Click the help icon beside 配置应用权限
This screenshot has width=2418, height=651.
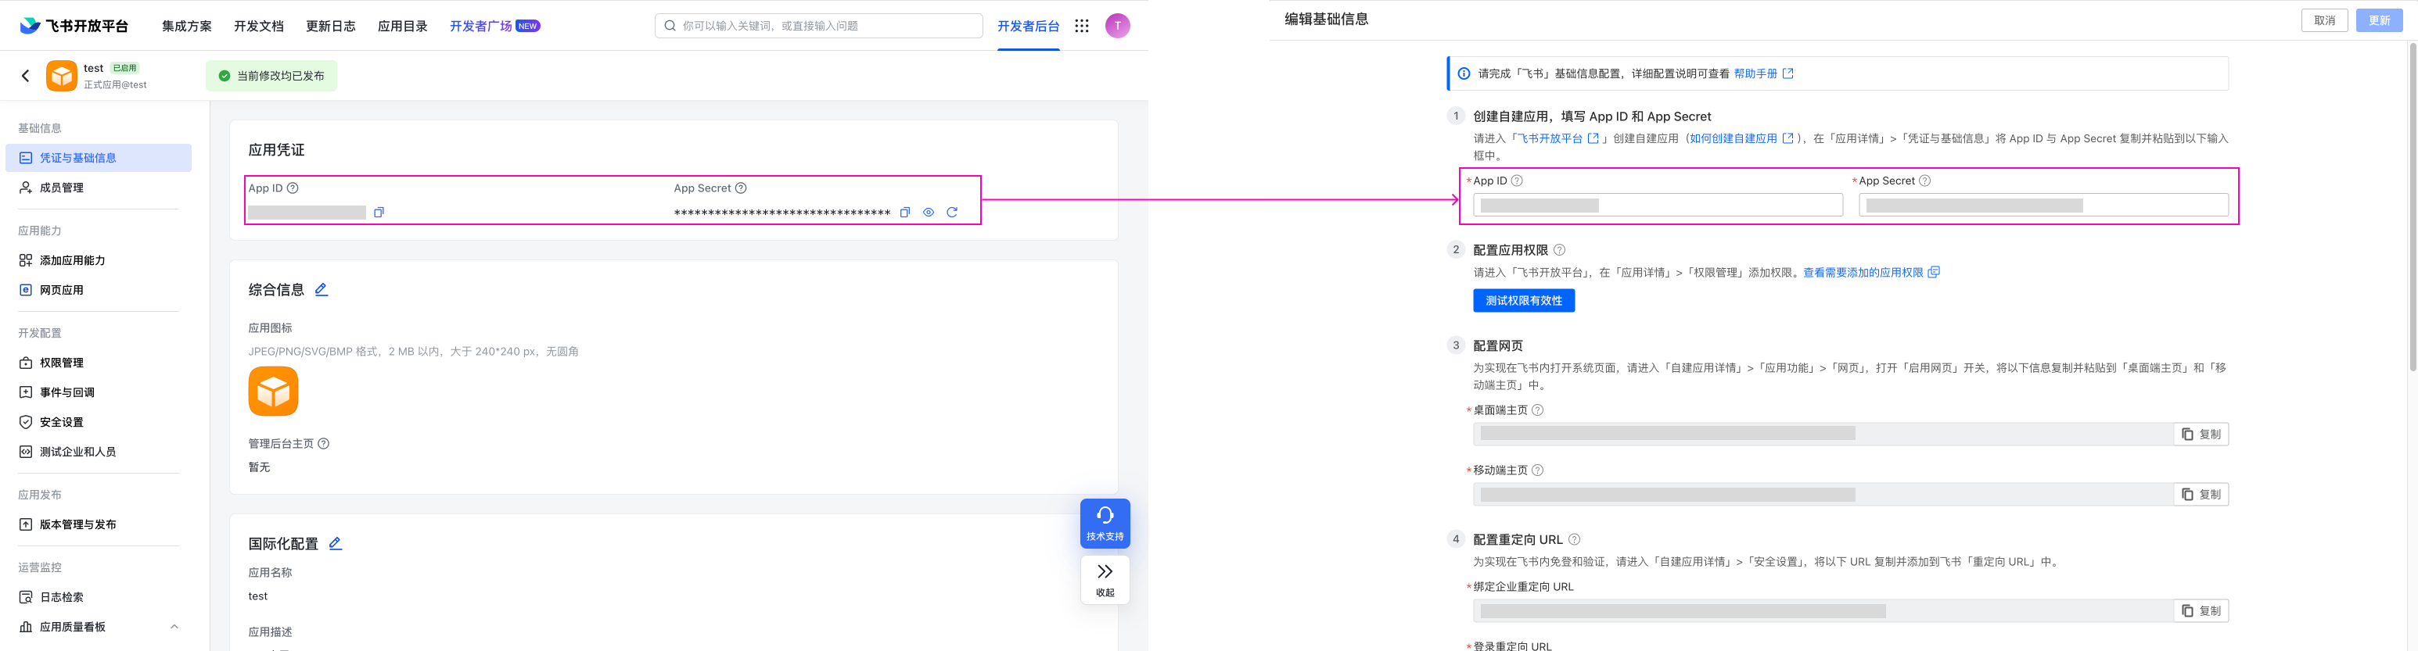click(1559, 249)
